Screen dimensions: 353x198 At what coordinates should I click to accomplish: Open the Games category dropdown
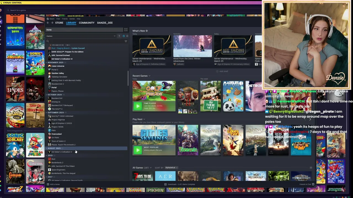(81, 36)
